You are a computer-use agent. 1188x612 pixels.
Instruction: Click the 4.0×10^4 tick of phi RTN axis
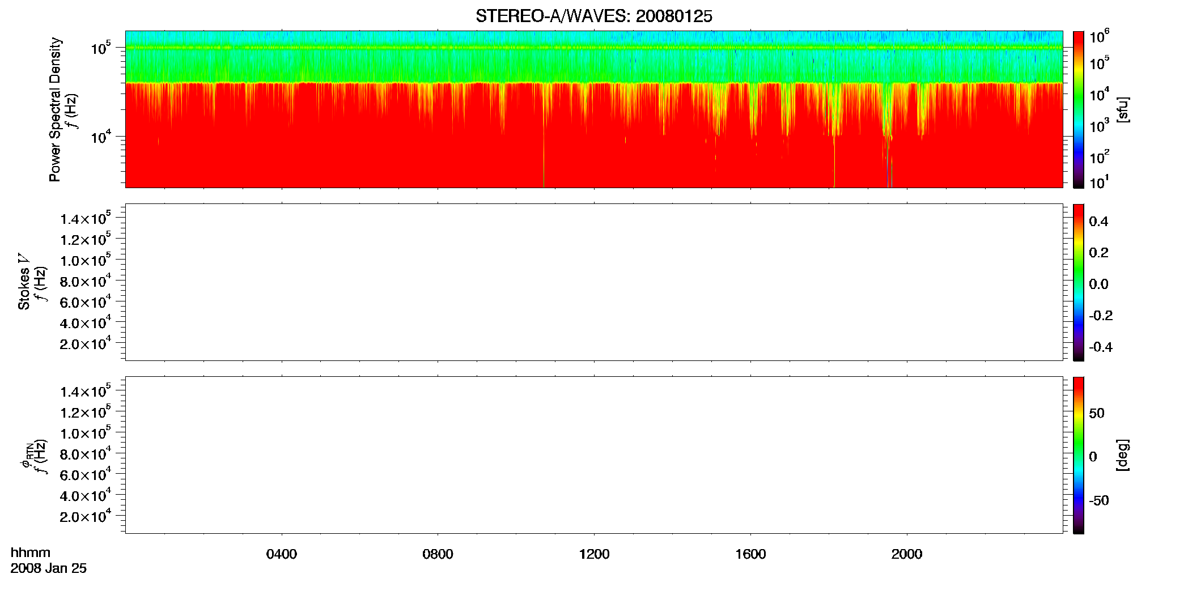86,495
